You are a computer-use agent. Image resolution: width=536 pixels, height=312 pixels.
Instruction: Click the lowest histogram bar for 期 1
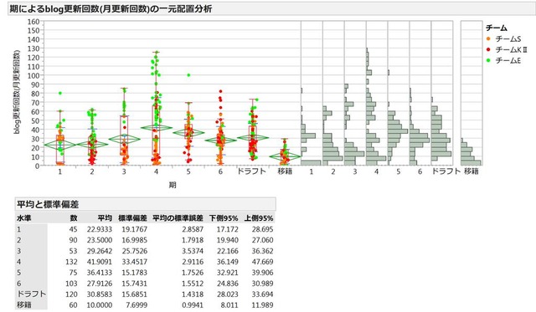click(x=311, y=163)
